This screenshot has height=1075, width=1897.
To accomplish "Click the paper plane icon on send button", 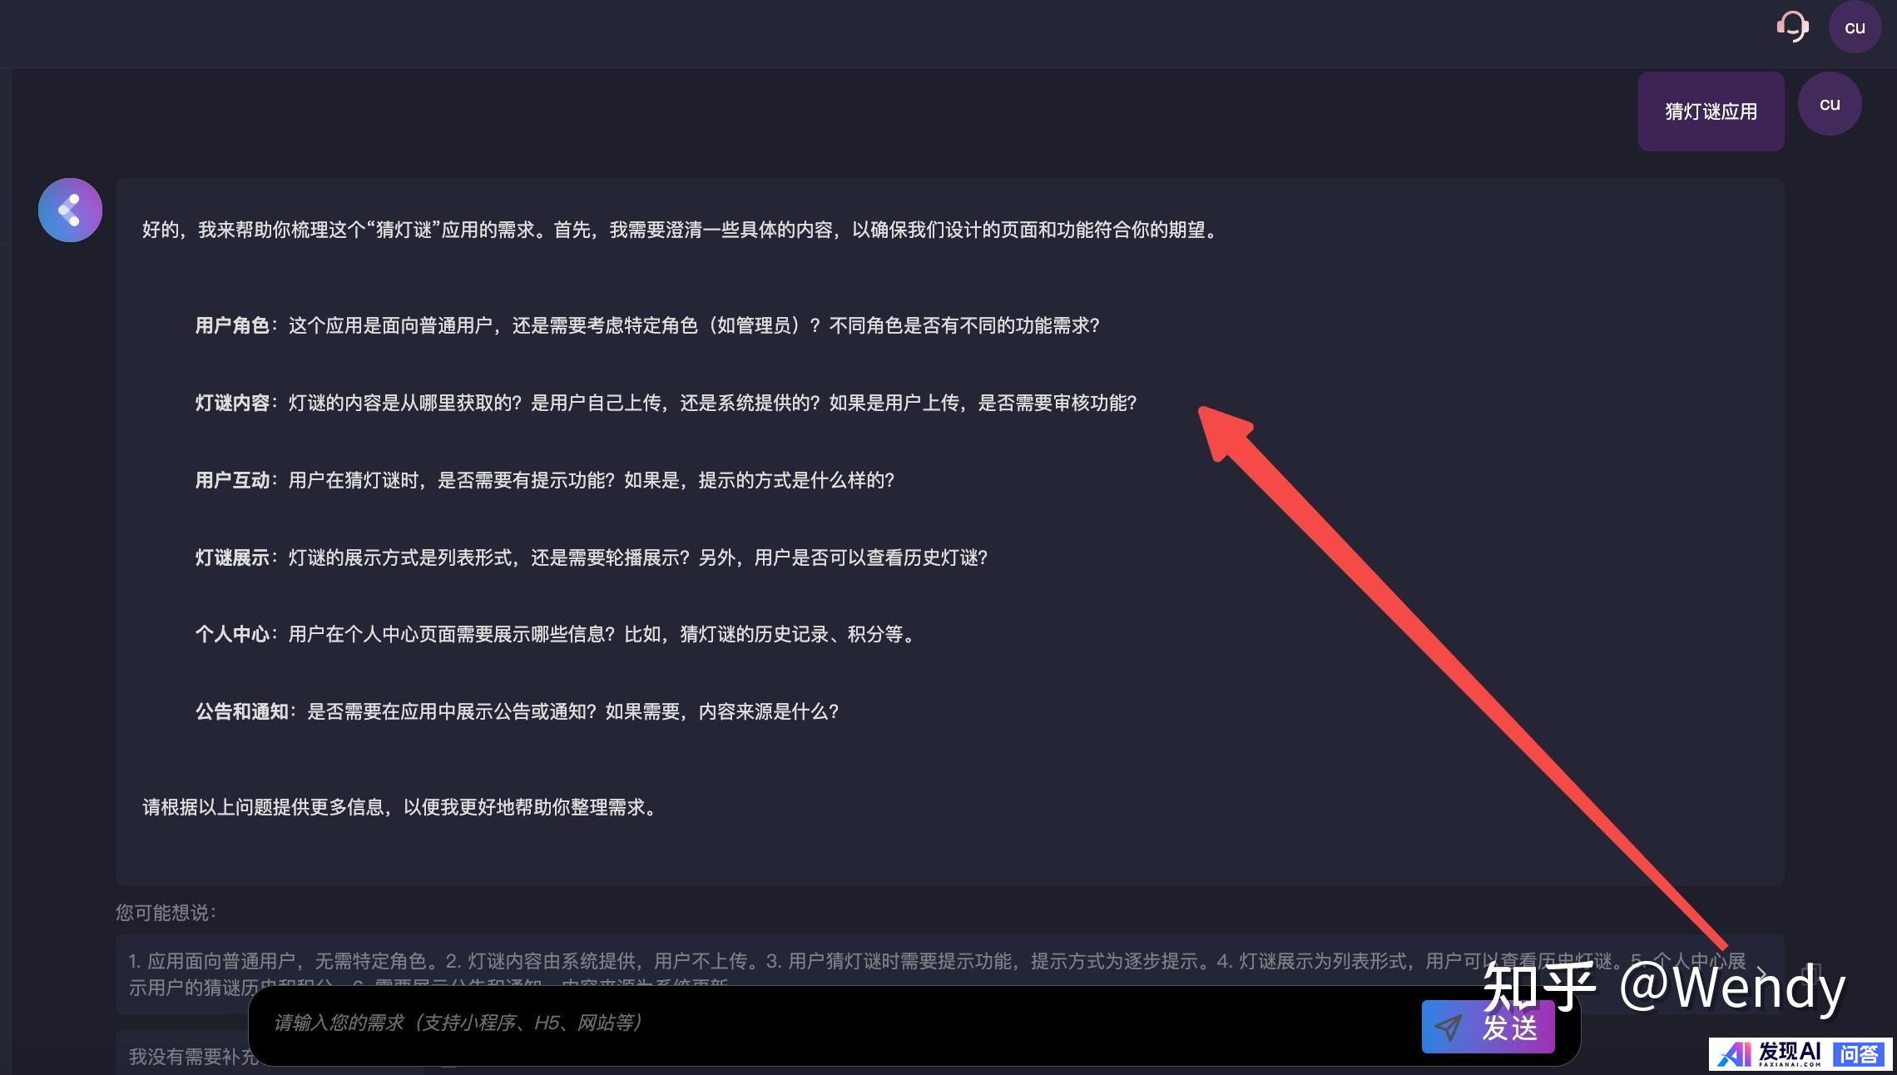I will click(1449, 1028).
